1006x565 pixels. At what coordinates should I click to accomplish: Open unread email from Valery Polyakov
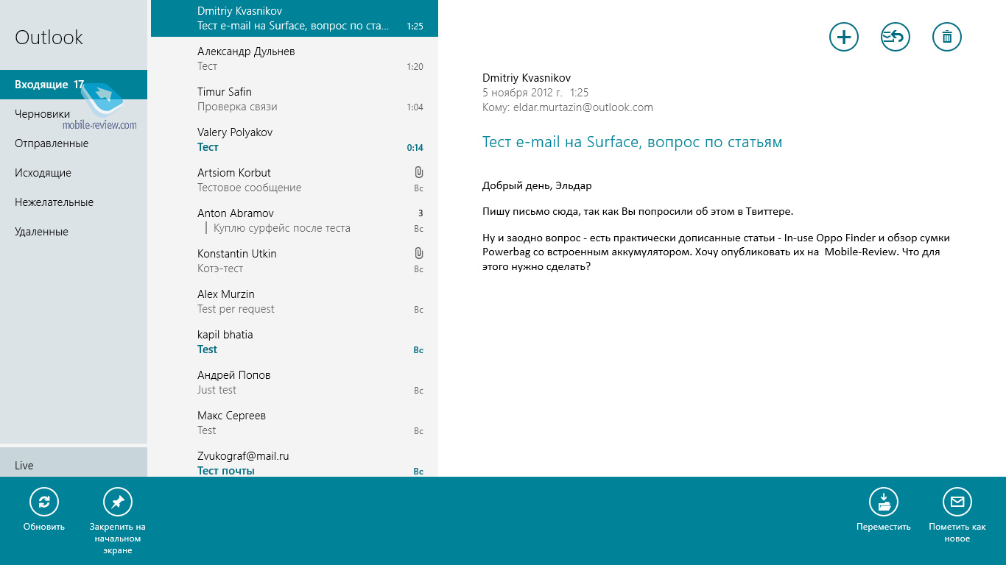point(295,140)
